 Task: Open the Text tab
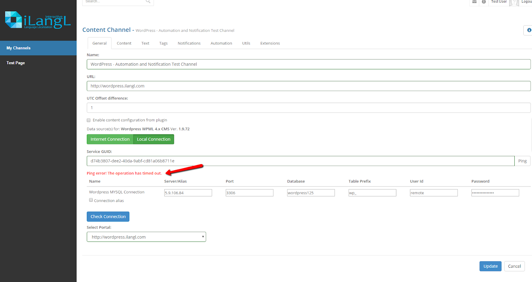(x=145, y=43)
